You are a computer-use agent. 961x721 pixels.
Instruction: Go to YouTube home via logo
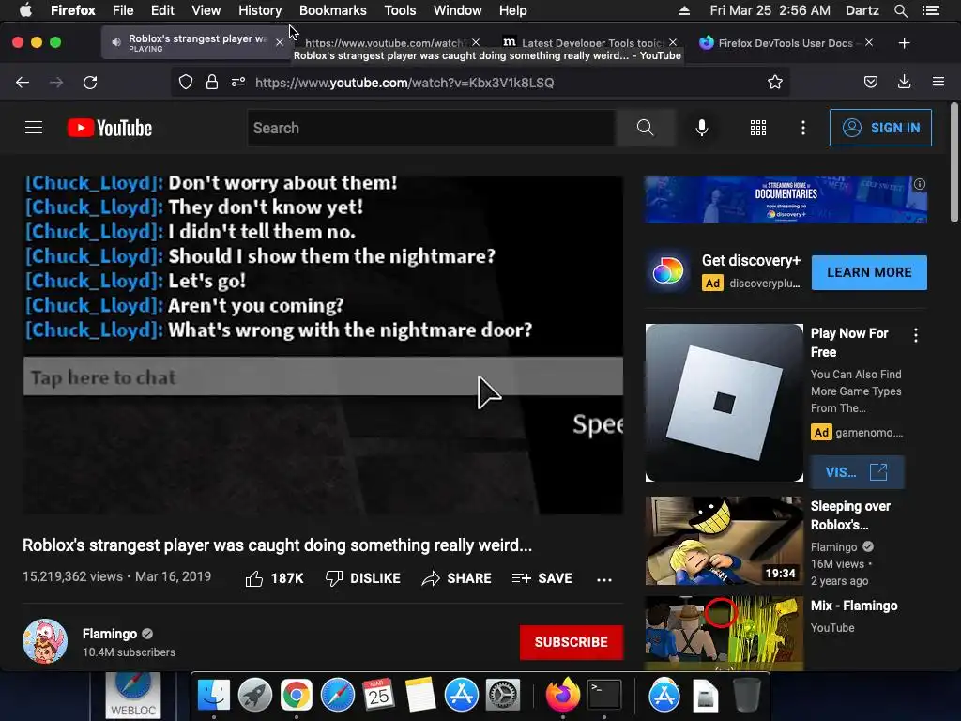point(110,128)
